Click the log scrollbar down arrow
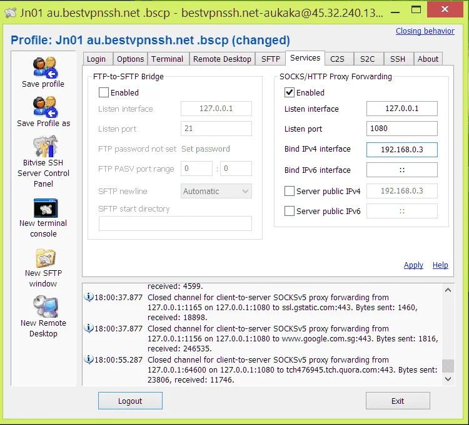Screen dimensions: 469x425 (448, 379)
